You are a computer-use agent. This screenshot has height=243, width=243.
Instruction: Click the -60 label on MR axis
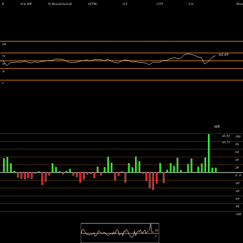(237, 199)
